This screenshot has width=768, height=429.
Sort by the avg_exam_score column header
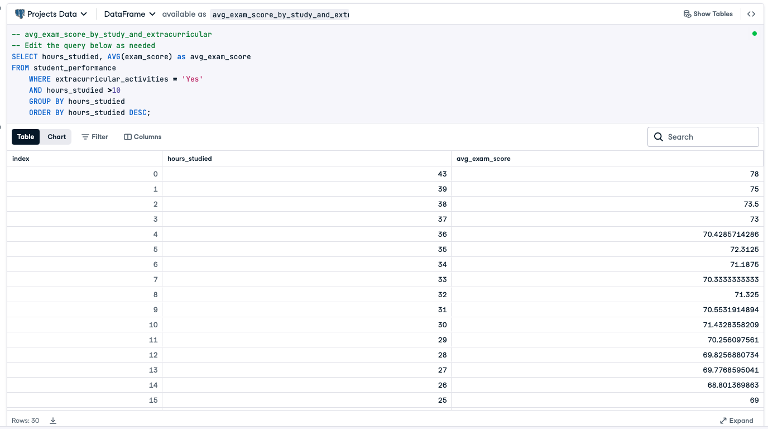coord(607,159)
